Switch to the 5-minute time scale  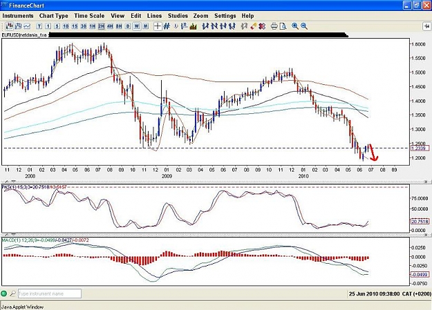57,26
